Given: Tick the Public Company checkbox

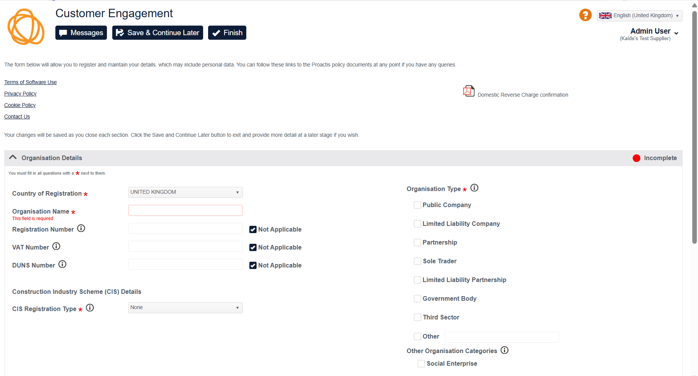Looking at the screenshot, I should click(x=417, y=205).
